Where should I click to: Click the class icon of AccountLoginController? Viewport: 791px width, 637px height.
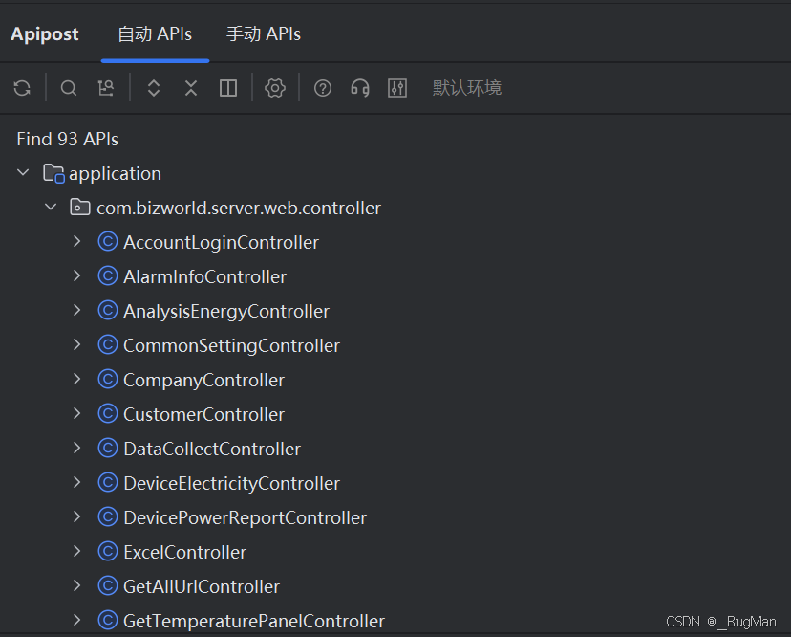pos(107,241)
